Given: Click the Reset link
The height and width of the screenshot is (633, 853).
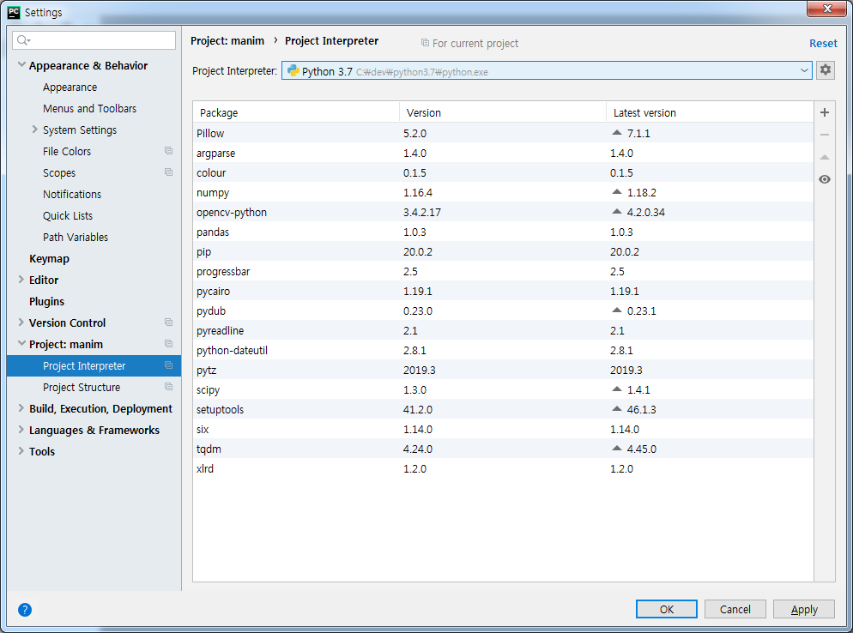Looking at the screenshot, I should pos(823,43).
